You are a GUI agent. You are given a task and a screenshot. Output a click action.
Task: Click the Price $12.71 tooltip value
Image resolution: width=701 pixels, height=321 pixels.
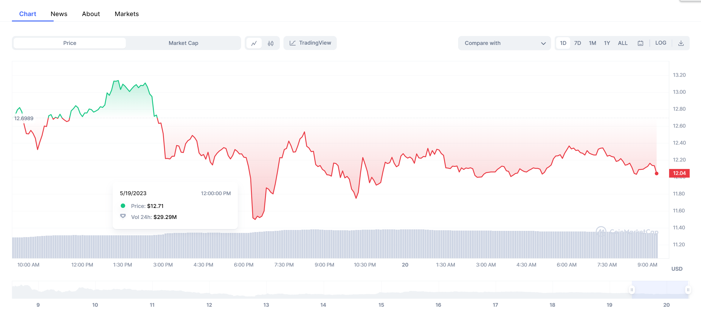[x=155, y=206]
